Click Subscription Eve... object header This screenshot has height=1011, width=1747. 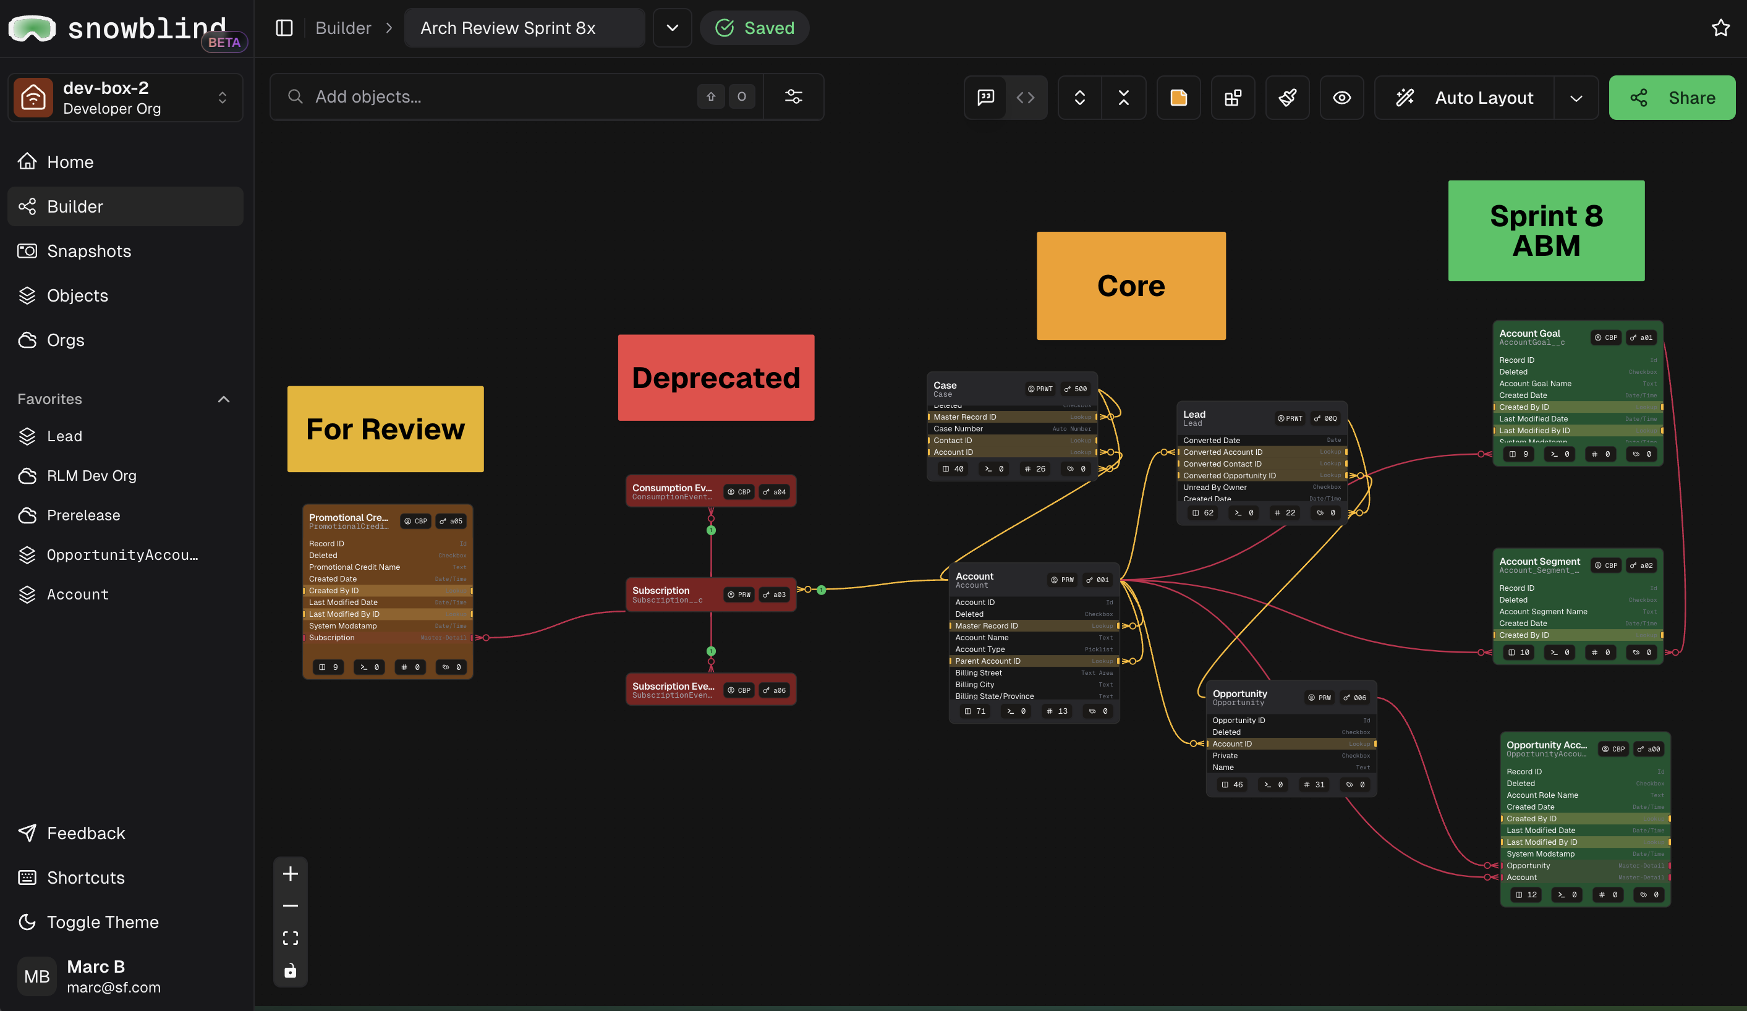pos(710,690)
